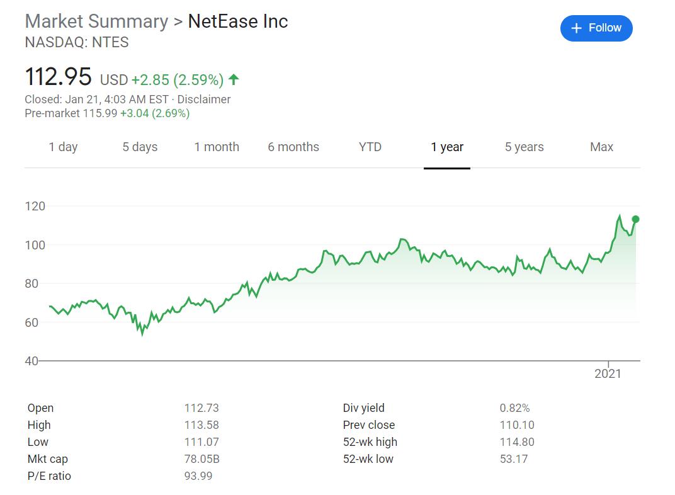Click the 2021 axis marker label
This screenshot has width=675, height=495.
[x=608, y=374]
